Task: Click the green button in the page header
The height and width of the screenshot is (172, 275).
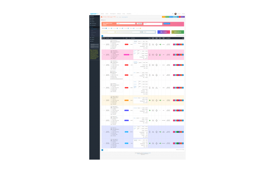Action: 167,17
